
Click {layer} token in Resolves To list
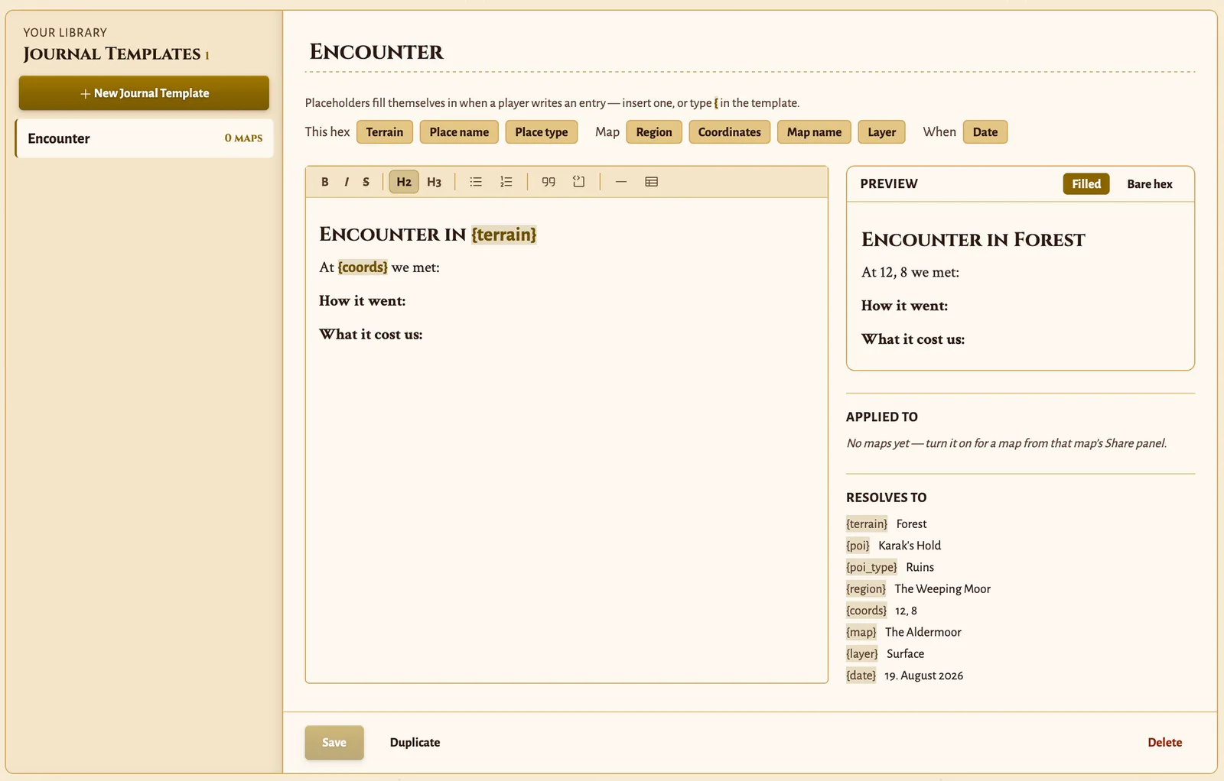coord(862,654)
